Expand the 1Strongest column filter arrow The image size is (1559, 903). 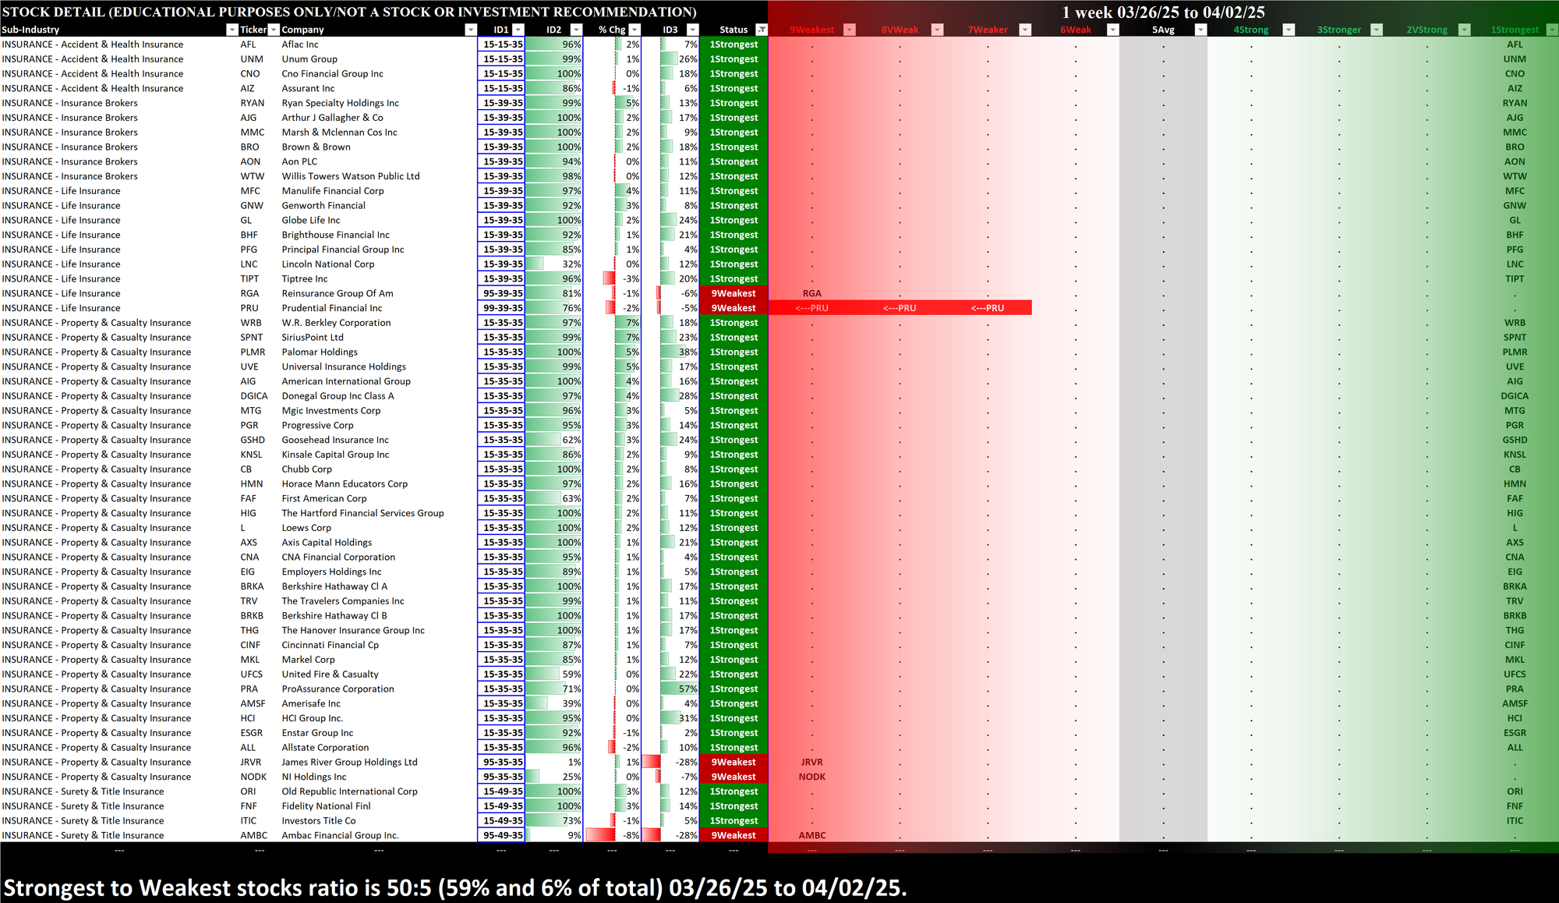tap(1551, 30)
